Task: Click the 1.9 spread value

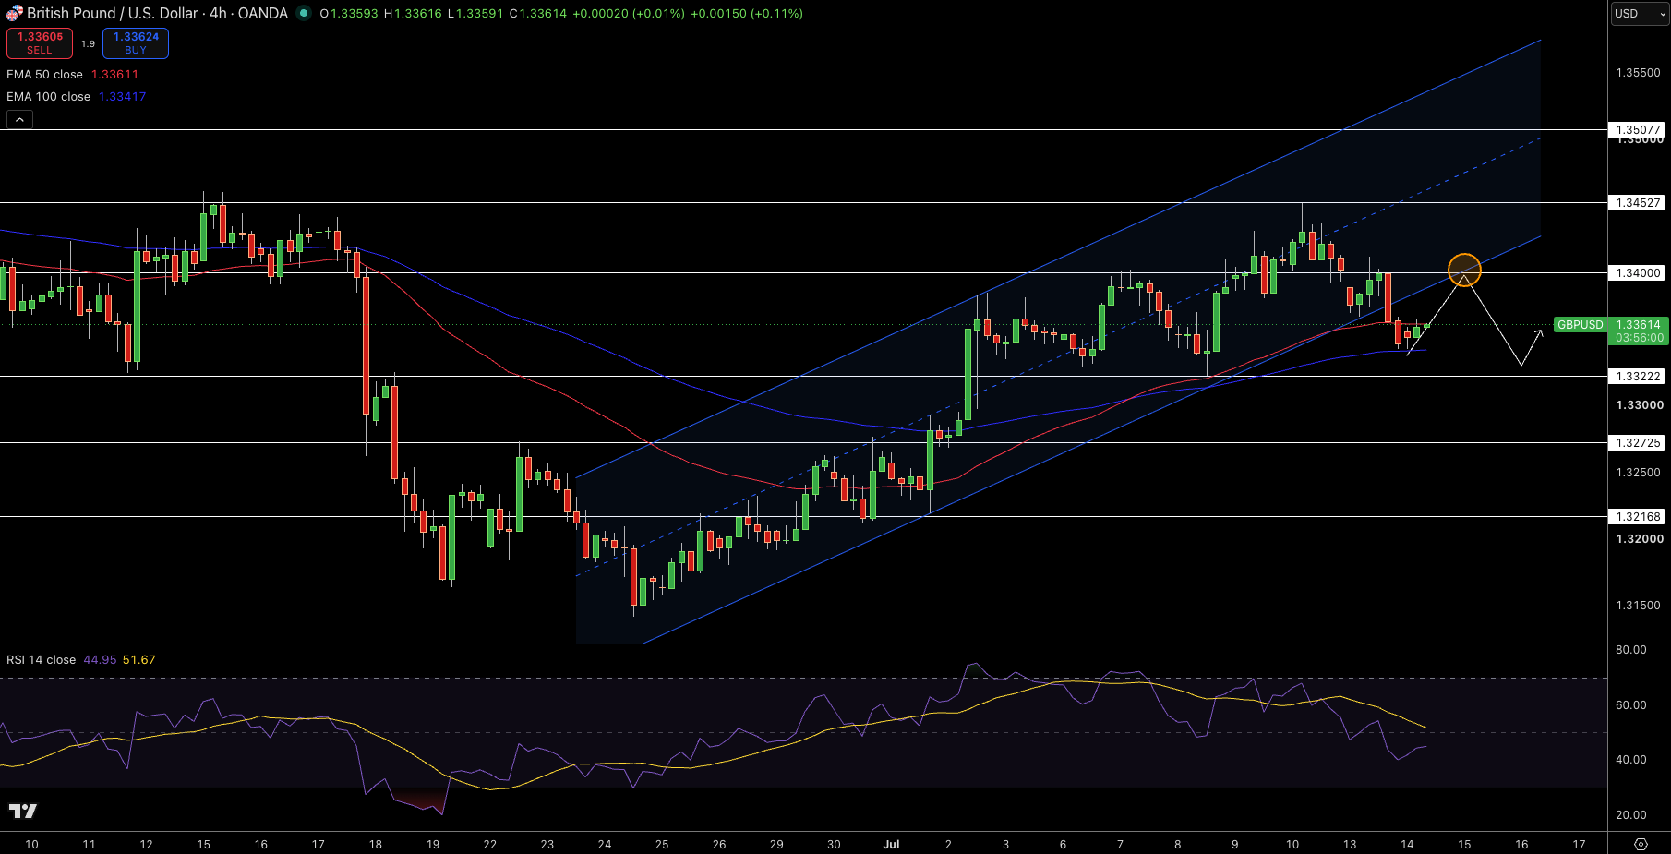Action: coord(88,43)
